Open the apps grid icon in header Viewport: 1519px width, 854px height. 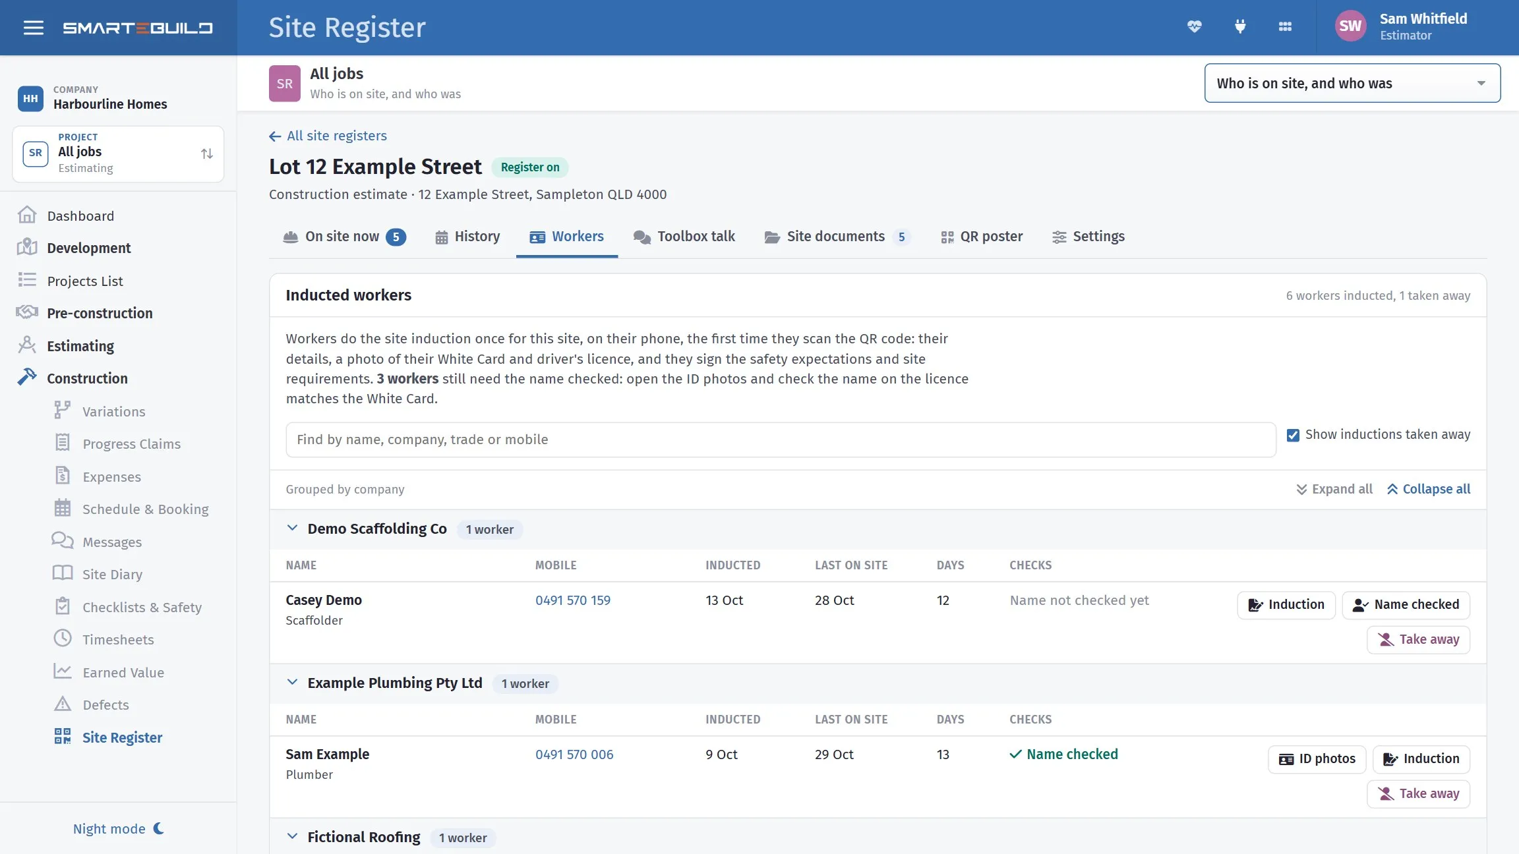(x=1285, y=27)
